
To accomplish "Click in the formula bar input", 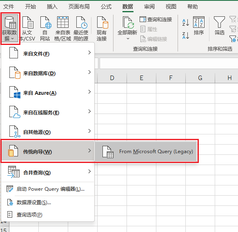I will [x=169, y=63].
